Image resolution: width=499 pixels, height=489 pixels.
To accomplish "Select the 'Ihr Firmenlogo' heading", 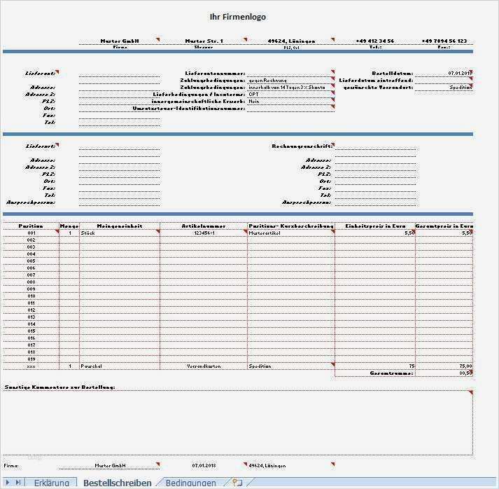I will click(x=238, y=17).
